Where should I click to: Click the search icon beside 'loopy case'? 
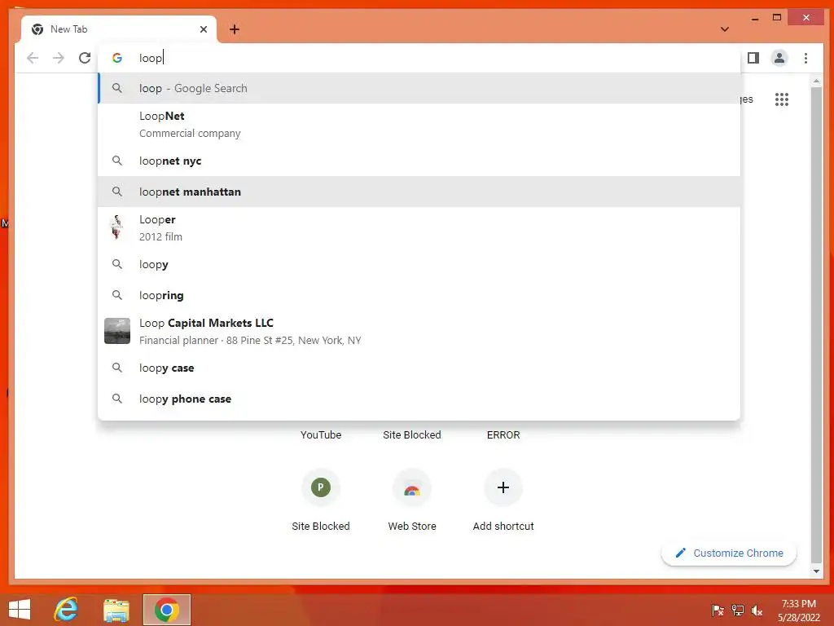117,368
